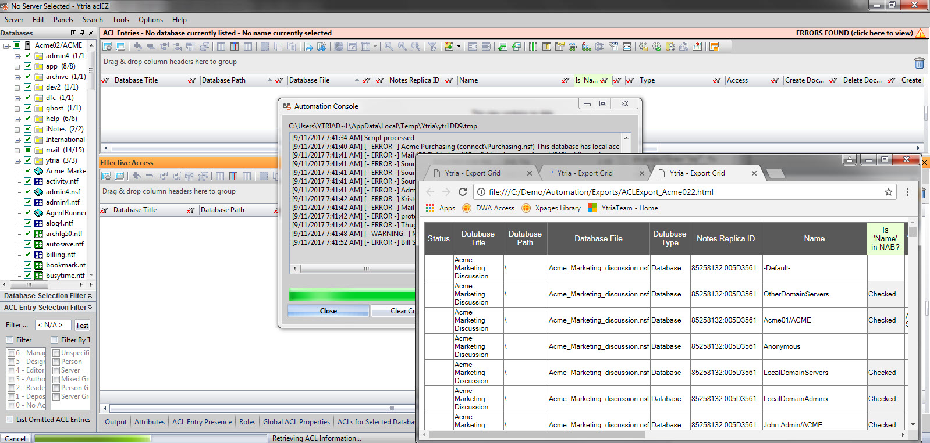Click the third magnifier search icon

tap(416, 47)
